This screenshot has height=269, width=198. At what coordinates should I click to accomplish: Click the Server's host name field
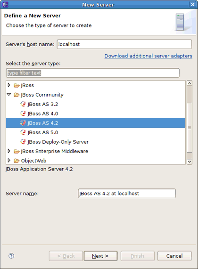click(x=124, y=44)
